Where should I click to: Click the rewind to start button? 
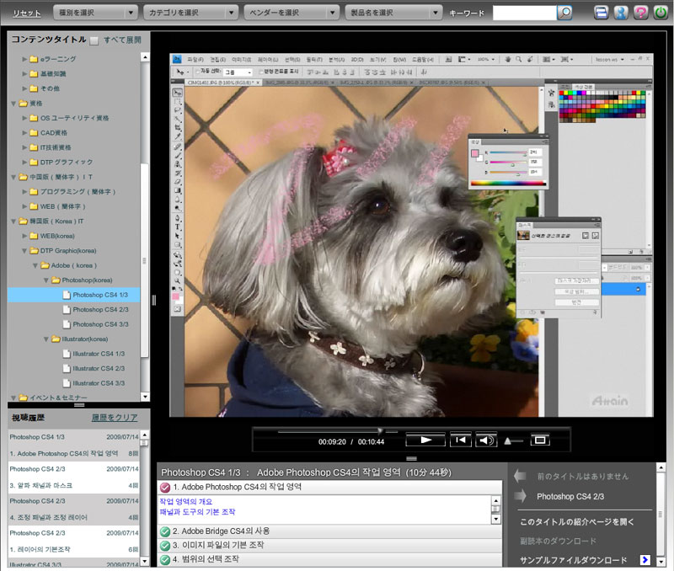[x=459, y=440]
